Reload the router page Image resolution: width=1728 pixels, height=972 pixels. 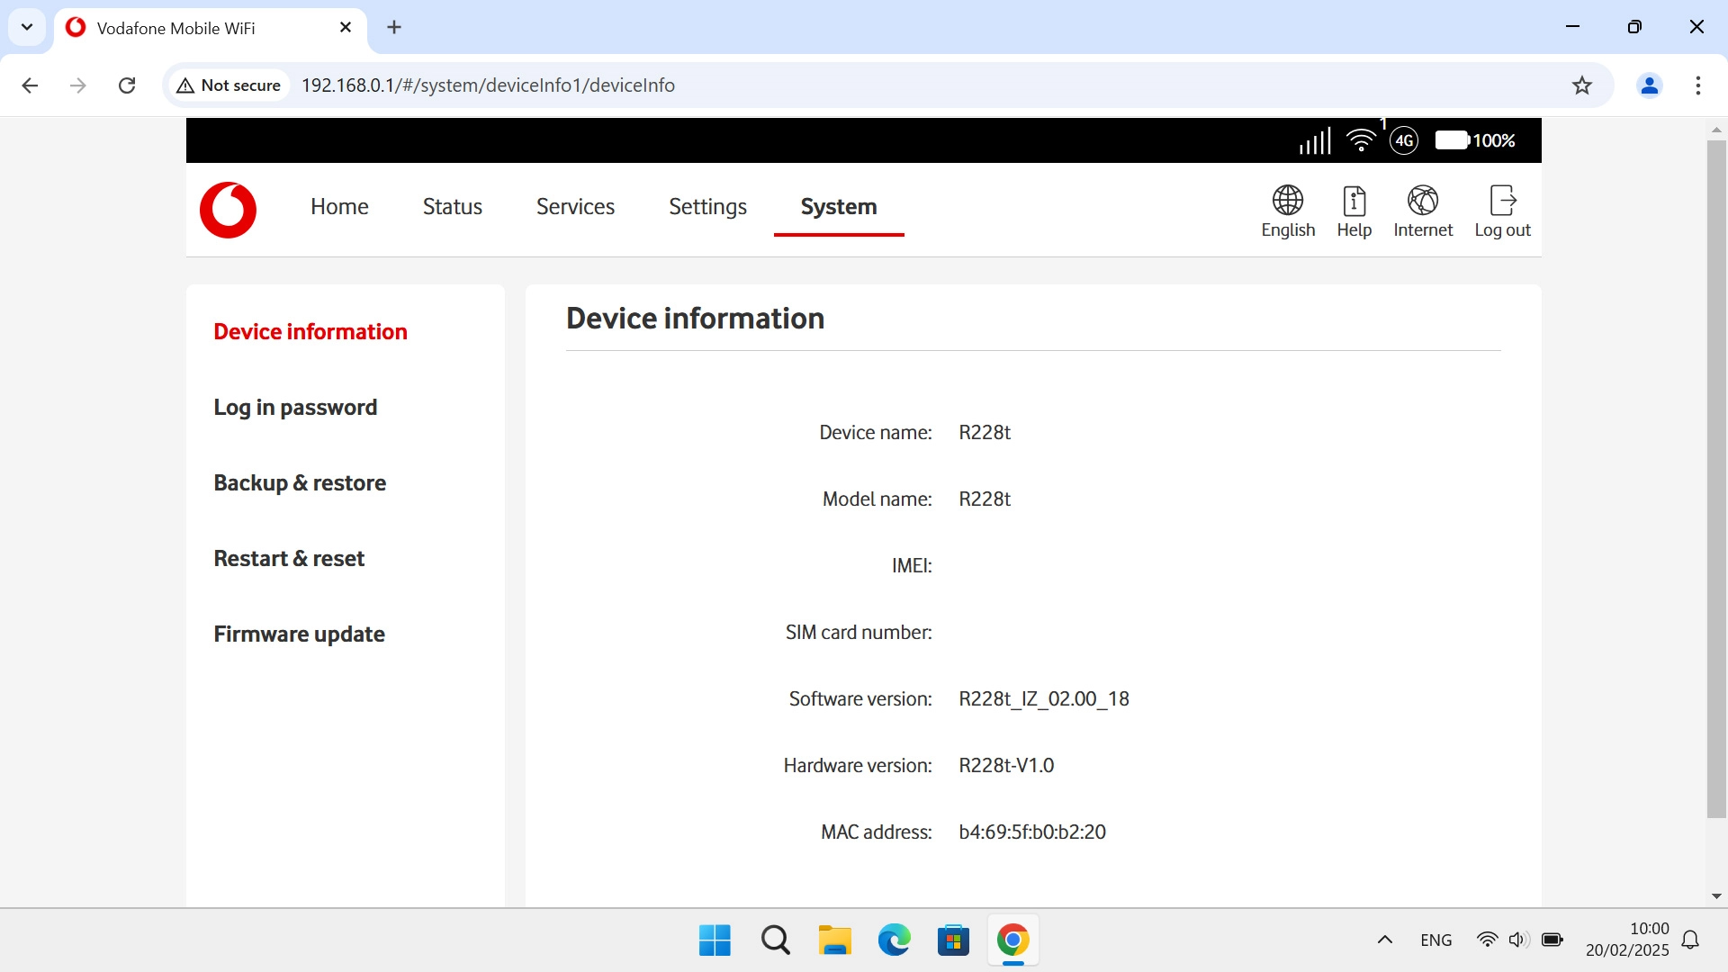click(x=127, y=85)
